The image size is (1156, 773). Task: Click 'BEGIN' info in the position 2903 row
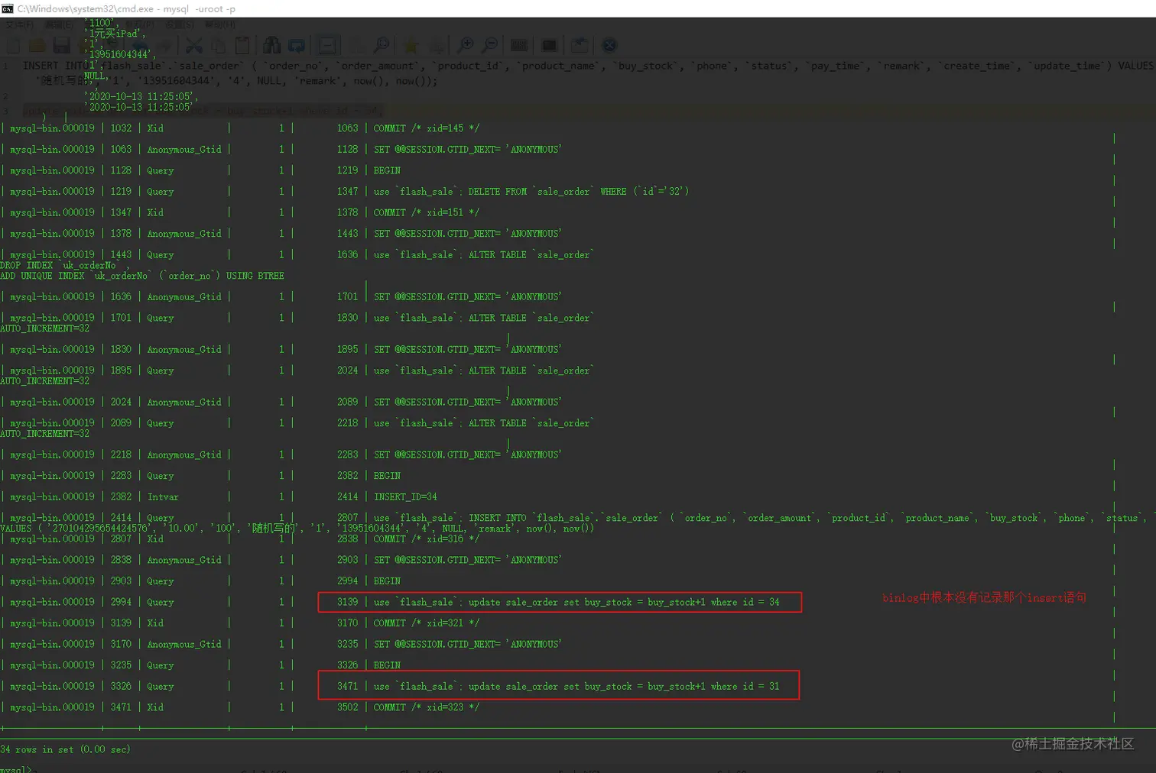tap(387, 581)
